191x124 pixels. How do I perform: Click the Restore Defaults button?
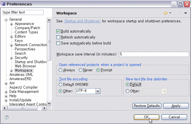147,106
